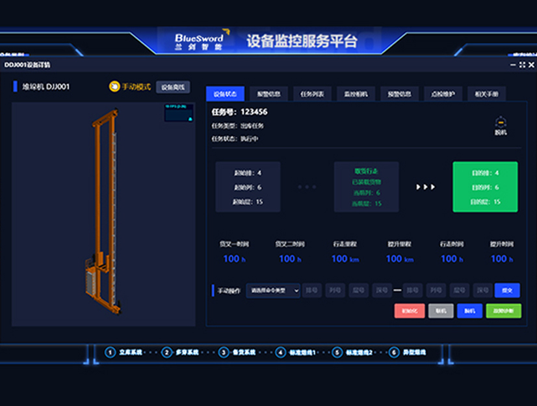Click the 设备离线 button beside manual mode
Screen dimensions: 537x406
[173, 87]
